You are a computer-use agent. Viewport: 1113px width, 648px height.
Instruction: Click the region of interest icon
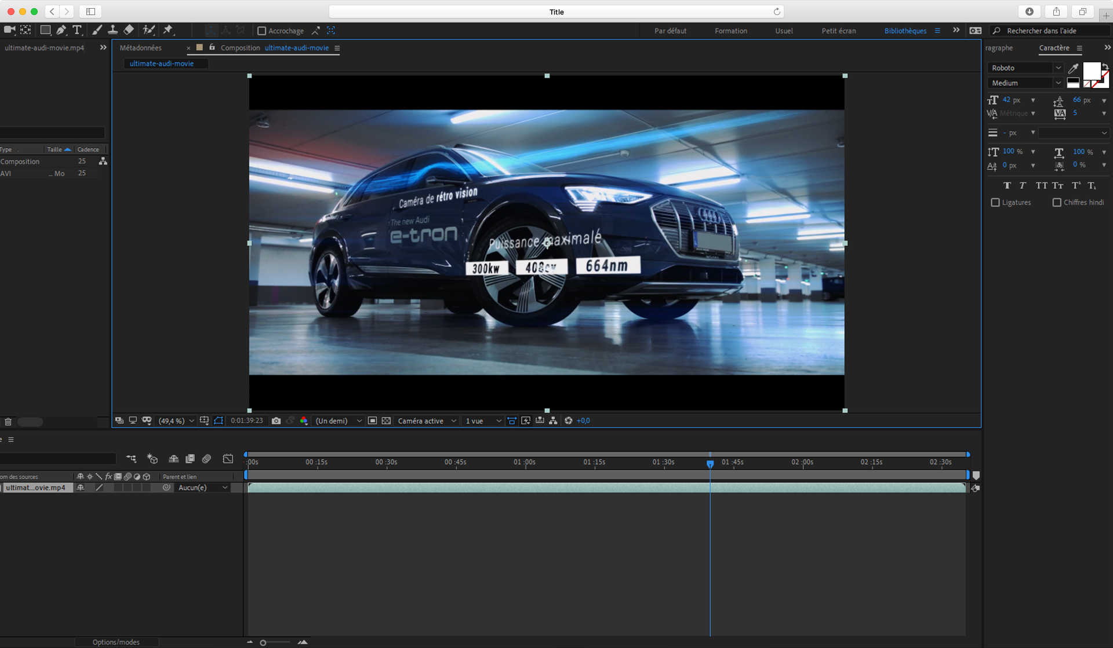(x=372, y=421)
